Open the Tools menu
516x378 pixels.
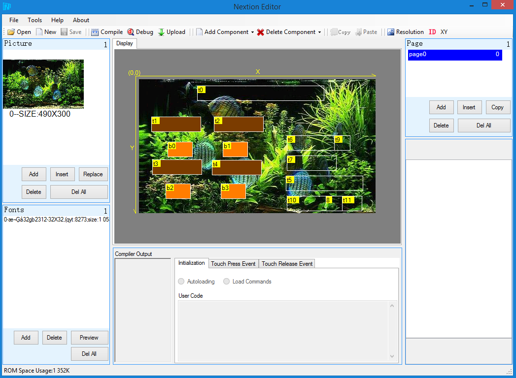click(35, 20)
